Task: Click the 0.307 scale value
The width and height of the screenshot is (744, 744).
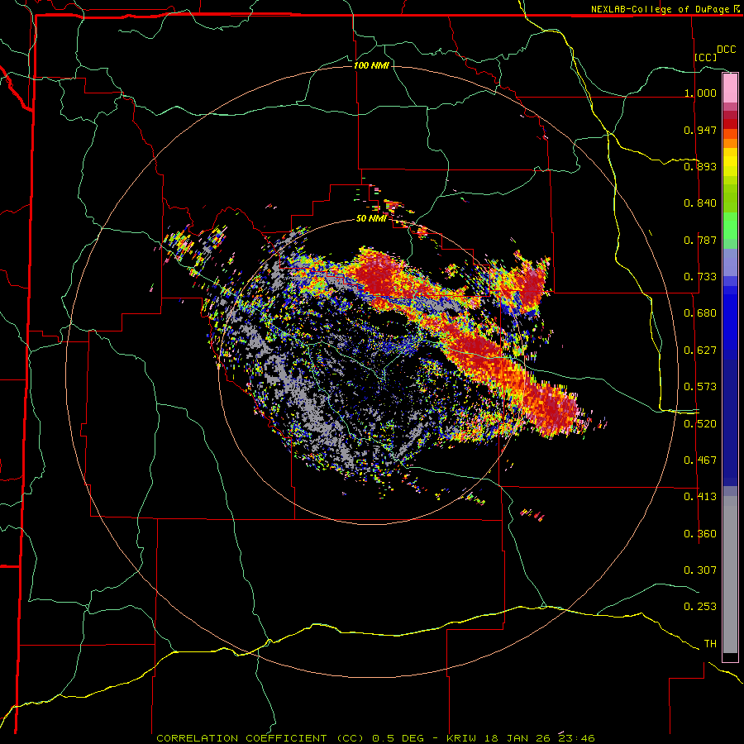Action: tap(700, 570)
